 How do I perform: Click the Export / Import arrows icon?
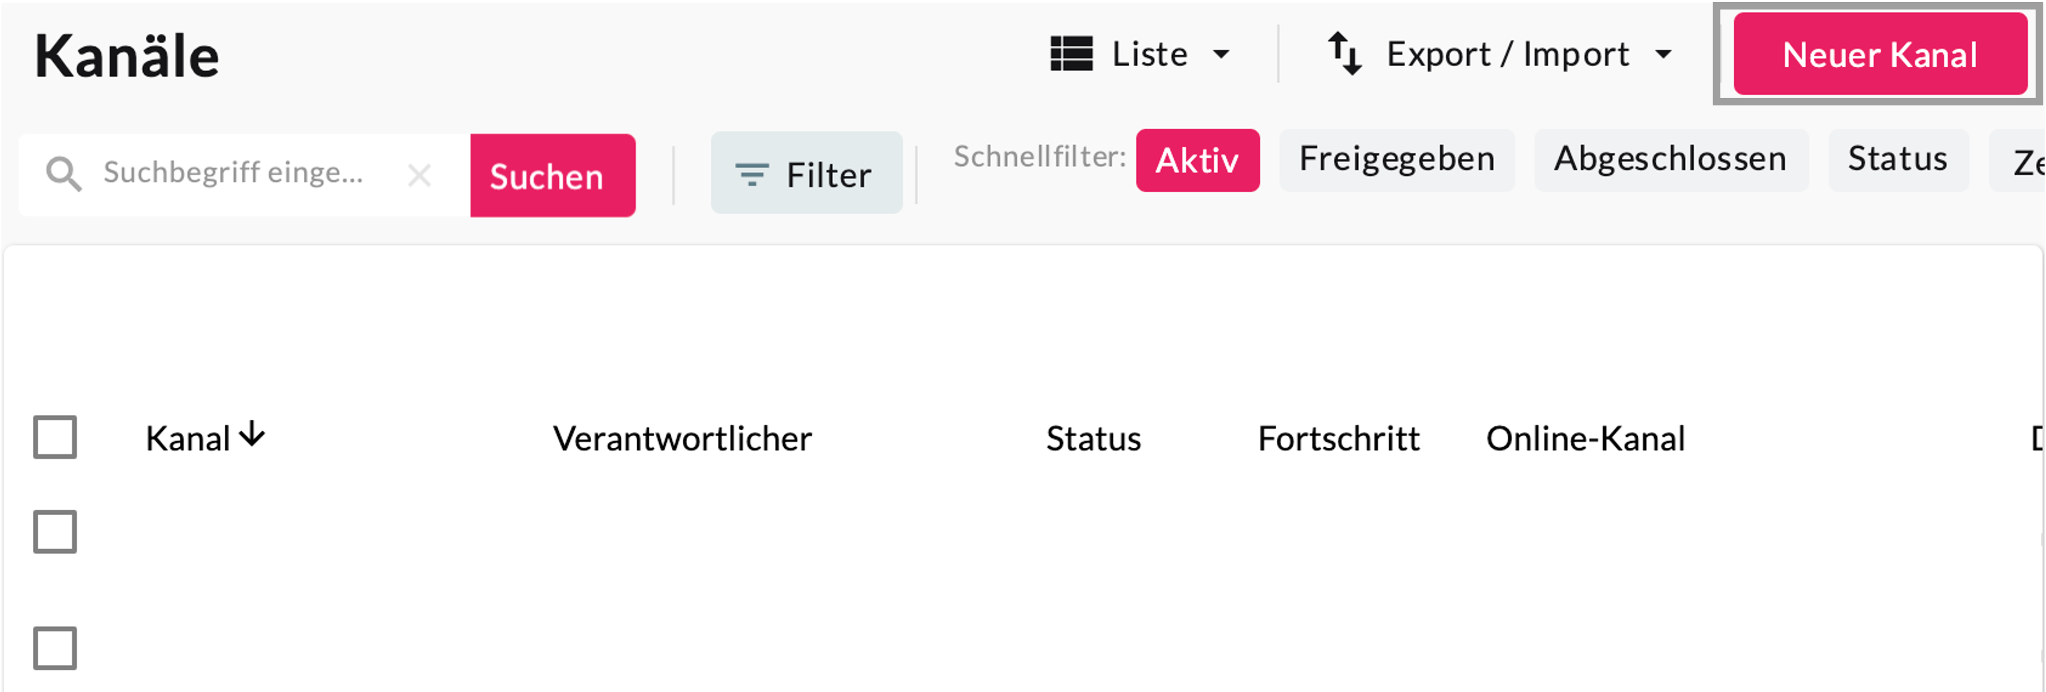1345,54
